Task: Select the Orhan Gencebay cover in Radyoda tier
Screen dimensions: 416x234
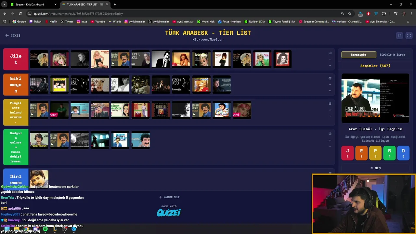Action: [x=120, y=140]
